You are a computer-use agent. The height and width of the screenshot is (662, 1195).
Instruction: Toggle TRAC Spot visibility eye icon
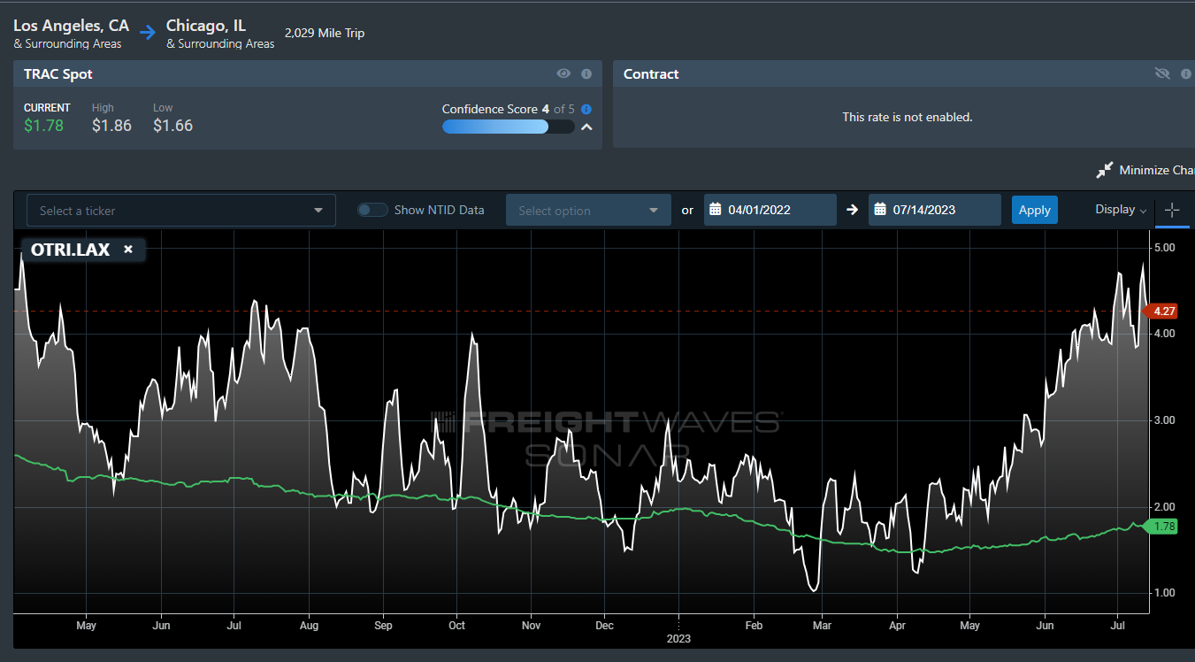tap(563, 74)
